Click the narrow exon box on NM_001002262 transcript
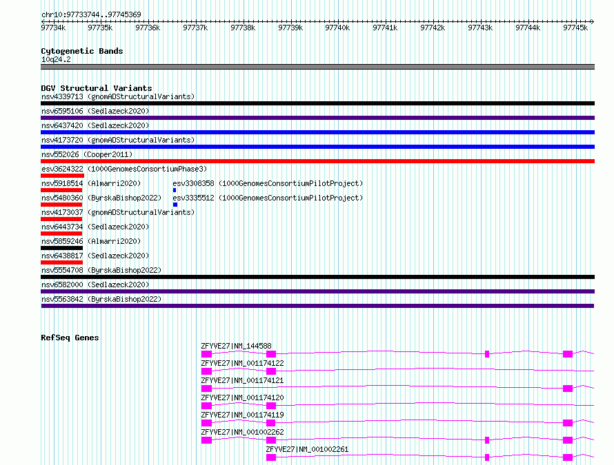This screenshot has height=465, width=614. tap(487, 440)
